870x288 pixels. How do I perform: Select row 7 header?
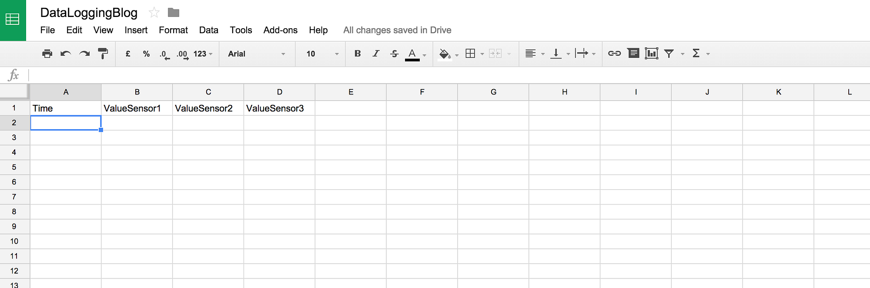pos(14,197)
